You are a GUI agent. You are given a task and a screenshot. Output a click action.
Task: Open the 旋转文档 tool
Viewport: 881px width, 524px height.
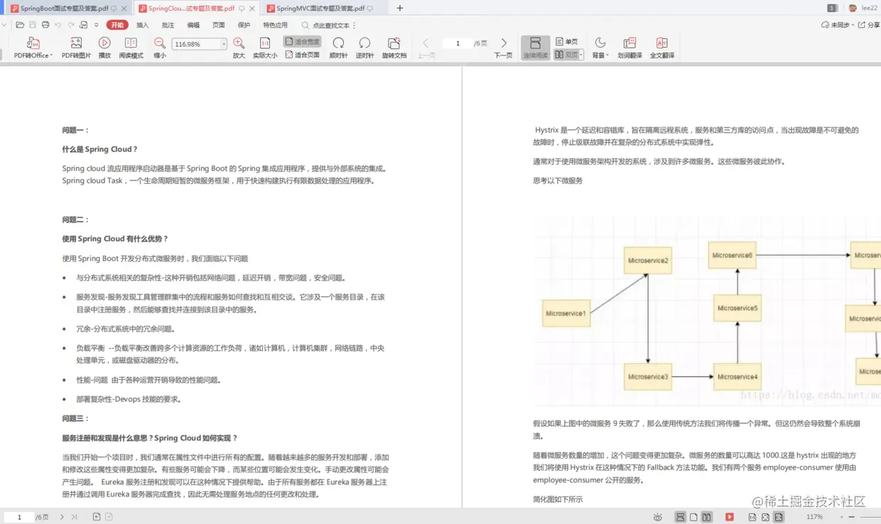[394, 48]
